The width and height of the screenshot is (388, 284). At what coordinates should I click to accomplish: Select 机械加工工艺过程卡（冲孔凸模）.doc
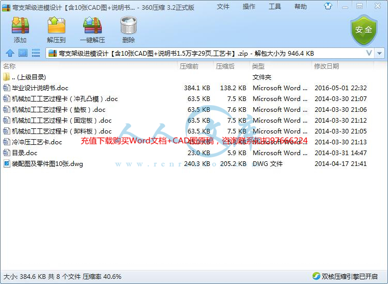point(65,99)
